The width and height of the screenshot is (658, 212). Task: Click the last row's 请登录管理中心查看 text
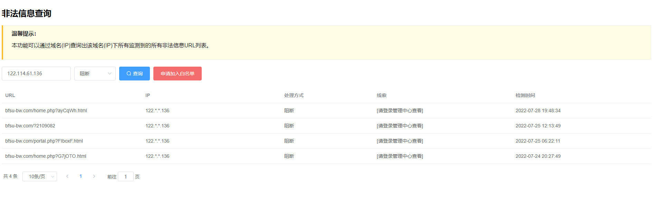[x=400, y=156]
